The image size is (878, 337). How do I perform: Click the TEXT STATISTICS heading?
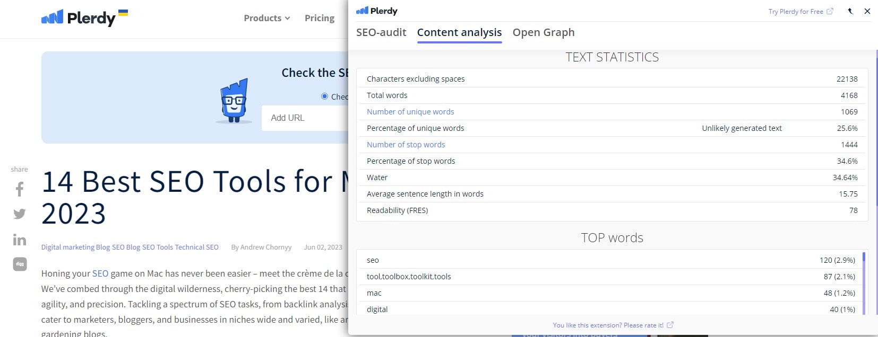point(612,57)
